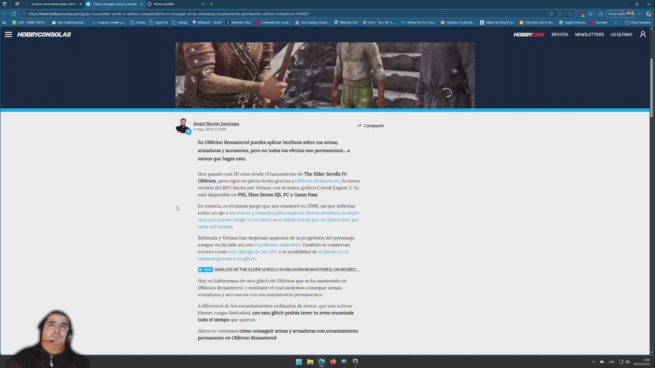
Task: Open author link 'Ángel Morán Santiago'
Action: 216,124
